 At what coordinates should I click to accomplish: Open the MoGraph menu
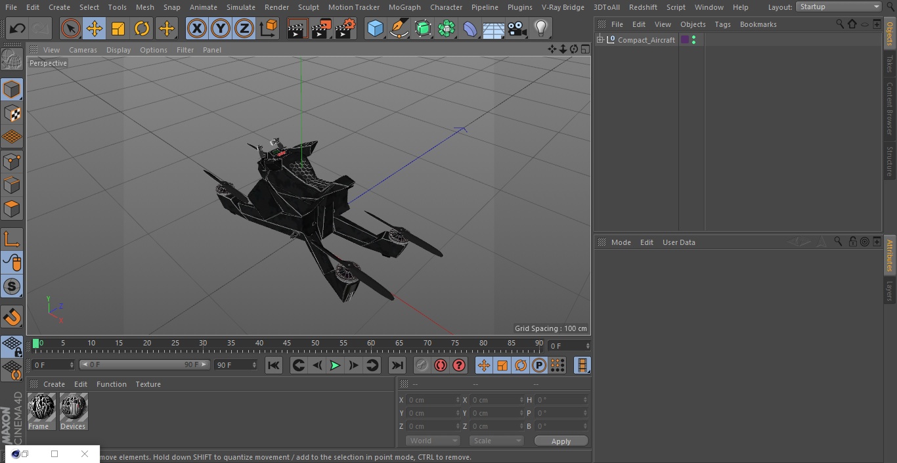tap(405, 7)
